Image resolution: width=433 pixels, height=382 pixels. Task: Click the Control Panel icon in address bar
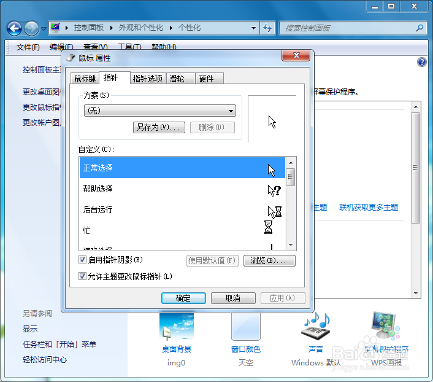coord(56,28)
